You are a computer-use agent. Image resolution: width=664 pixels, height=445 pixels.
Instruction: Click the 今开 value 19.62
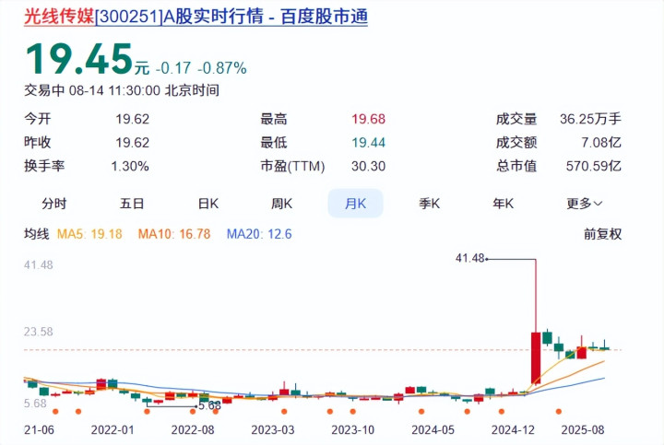click(132, 119)
